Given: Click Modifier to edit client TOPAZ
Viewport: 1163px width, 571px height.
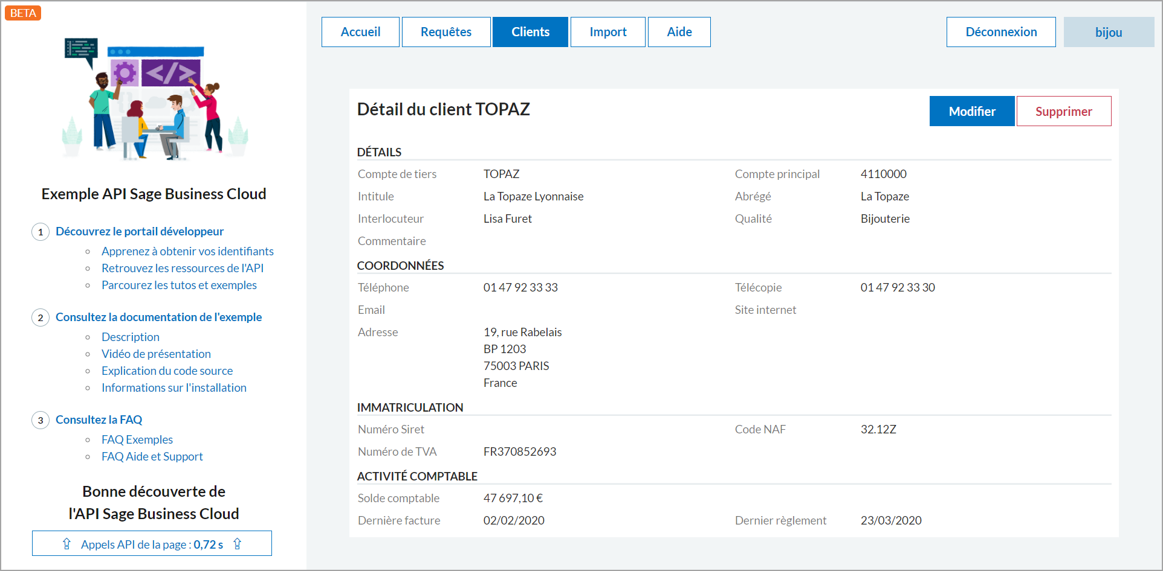Looking at the screenshot, I should pos(972,111).
